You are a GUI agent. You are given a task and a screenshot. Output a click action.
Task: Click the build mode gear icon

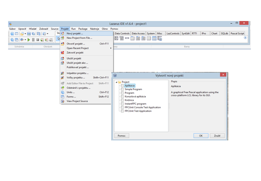[22, 40]
